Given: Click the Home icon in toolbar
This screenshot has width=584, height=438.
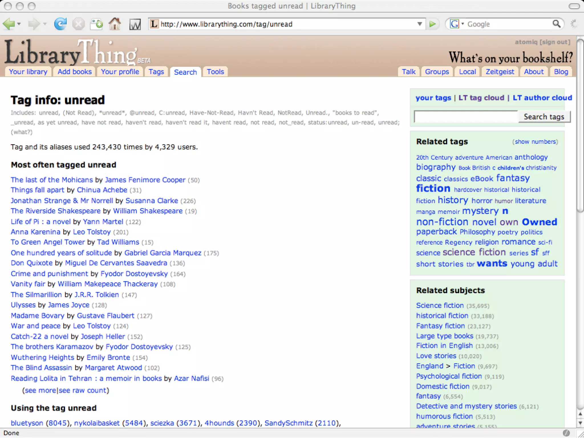Looking at the screenshot, I should [x=115, y=24].
